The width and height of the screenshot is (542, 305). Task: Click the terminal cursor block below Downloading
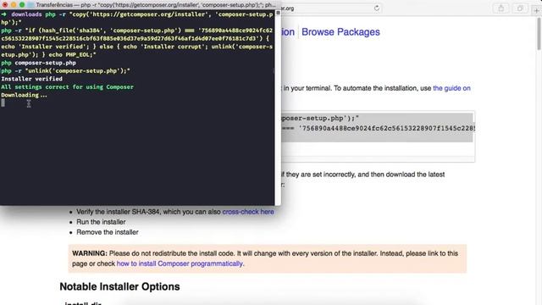pos(3,103)
